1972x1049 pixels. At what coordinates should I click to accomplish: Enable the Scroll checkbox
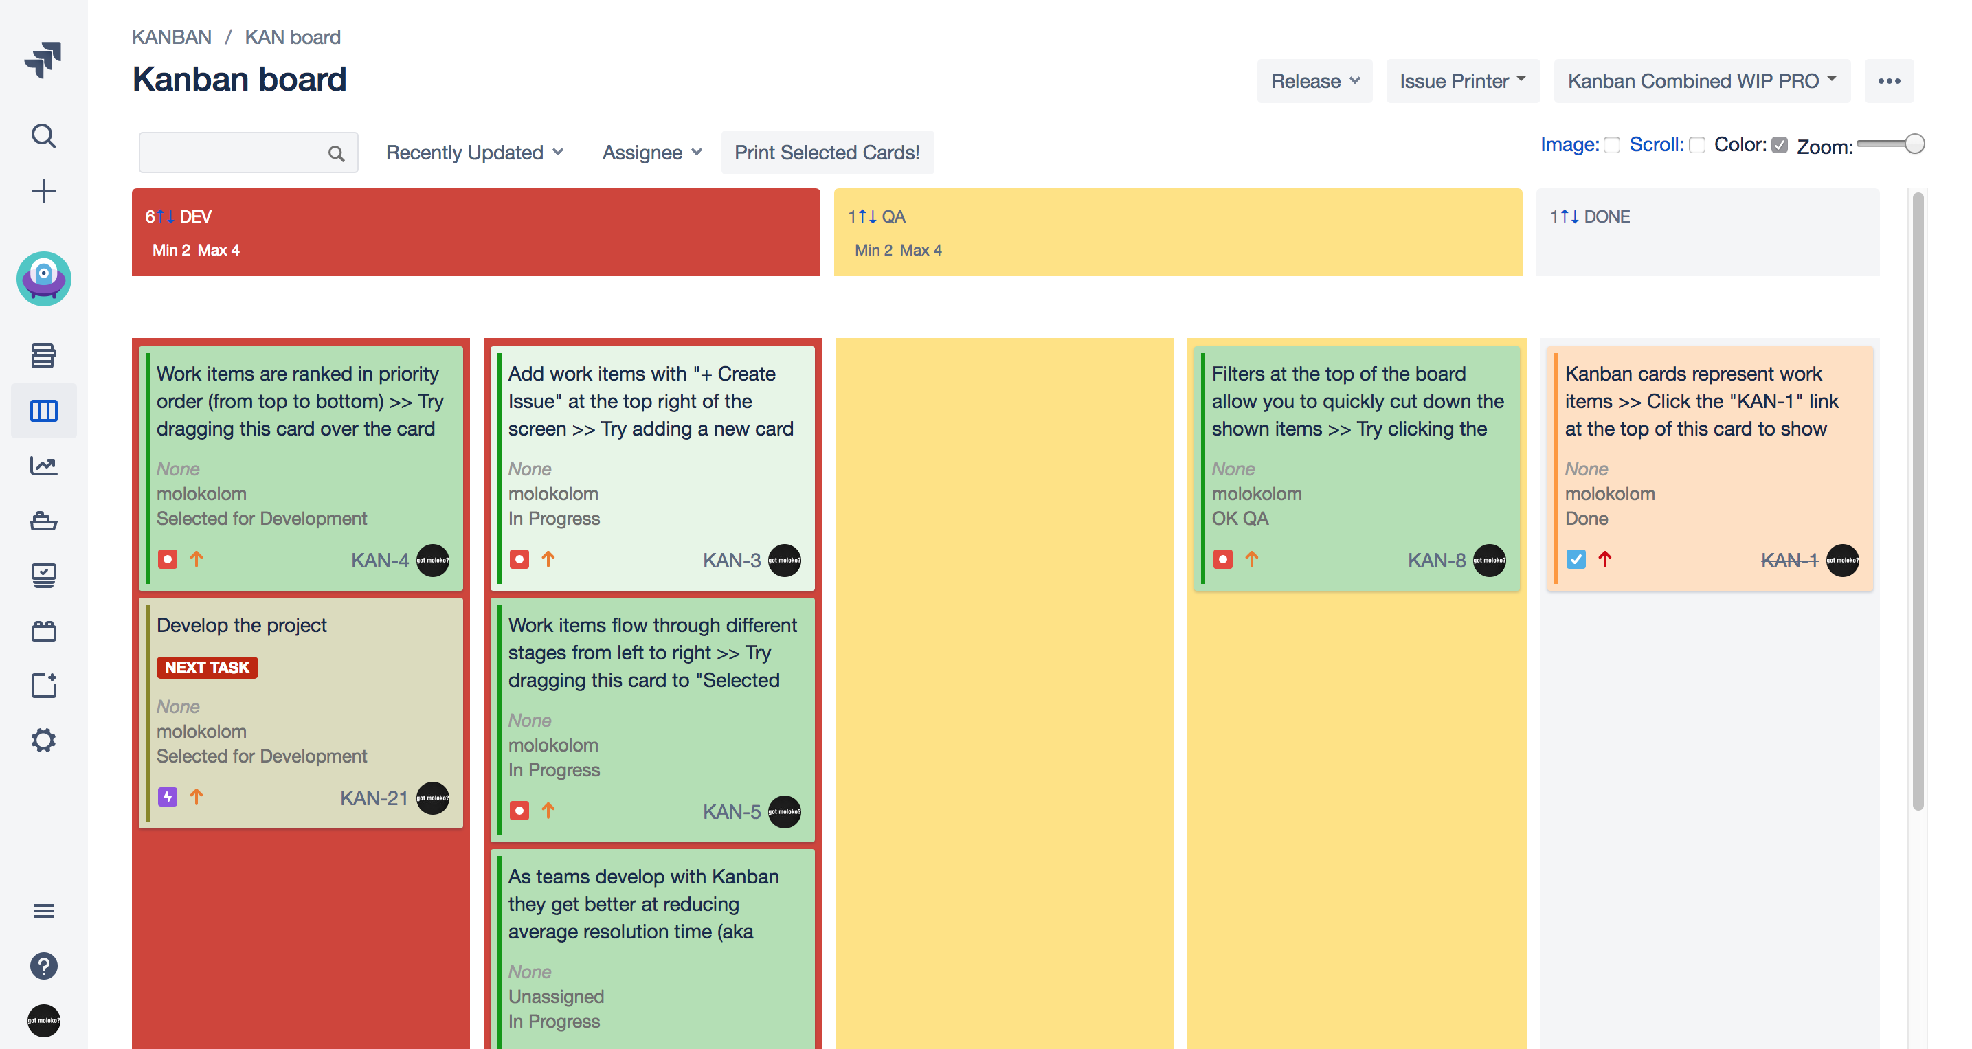pyautogui.click(x=1697, y=146)
